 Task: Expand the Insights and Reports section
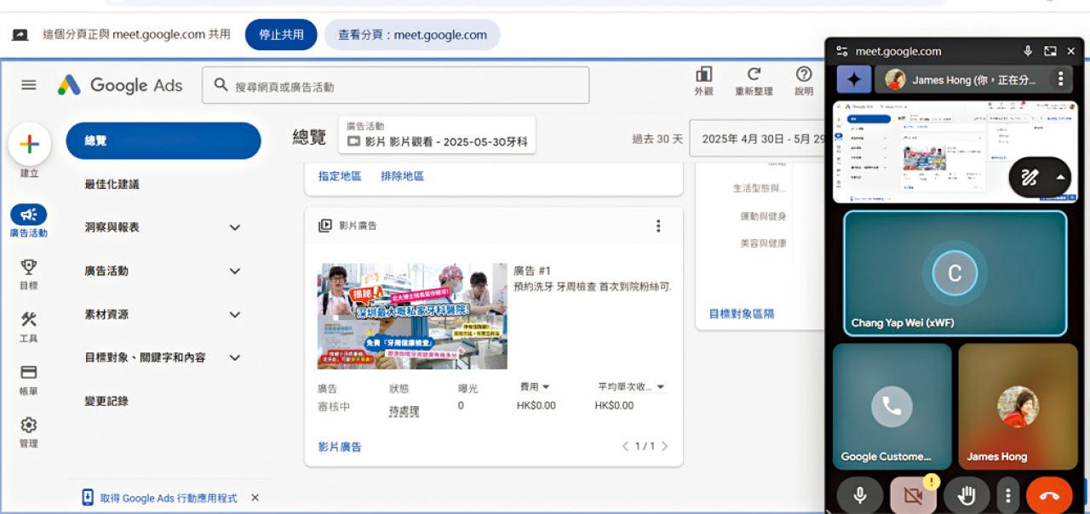pos(235,227)
